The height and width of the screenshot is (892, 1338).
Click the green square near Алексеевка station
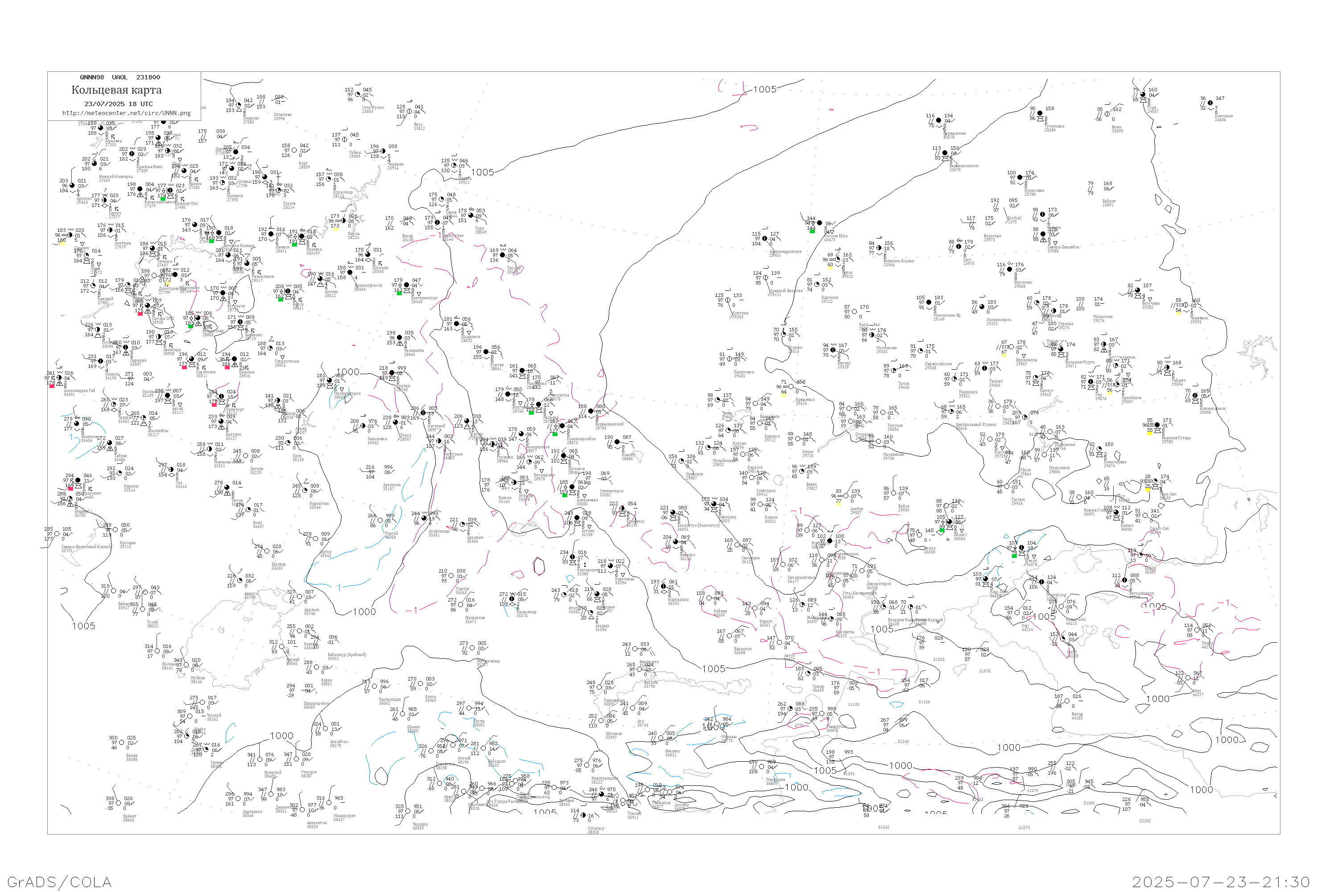tap(564, 495)
